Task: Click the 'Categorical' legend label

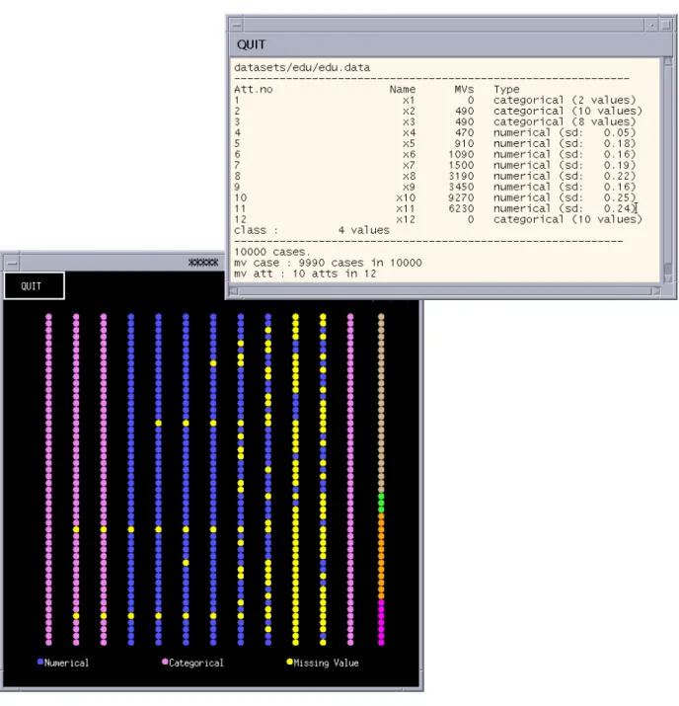Action: pos(196,663)
